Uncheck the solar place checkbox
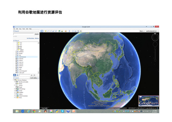172x122 pixels. coord(16,69)
